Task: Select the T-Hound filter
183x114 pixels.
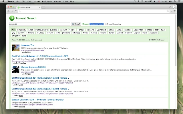Action: (x=30, y=33)
